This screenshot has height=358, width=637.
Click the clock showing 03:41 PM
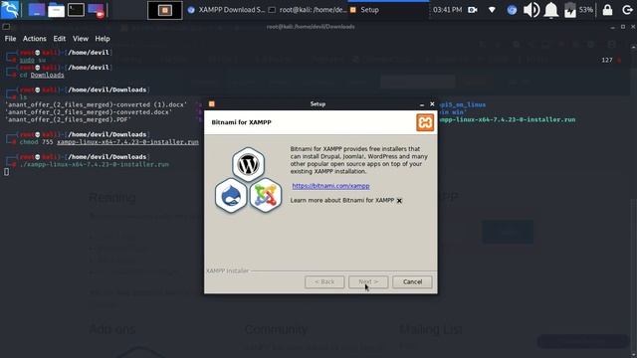pyautogui.click(x=447, y=10)
